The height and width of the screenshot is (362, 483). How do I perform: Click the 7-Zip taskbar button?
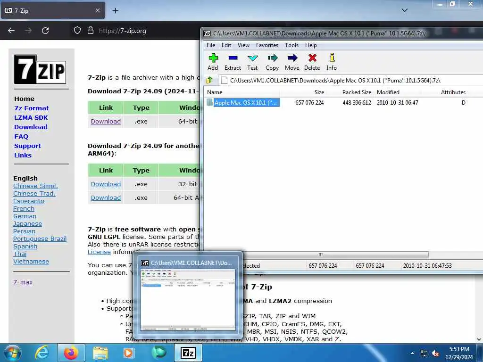click(188, 353)
